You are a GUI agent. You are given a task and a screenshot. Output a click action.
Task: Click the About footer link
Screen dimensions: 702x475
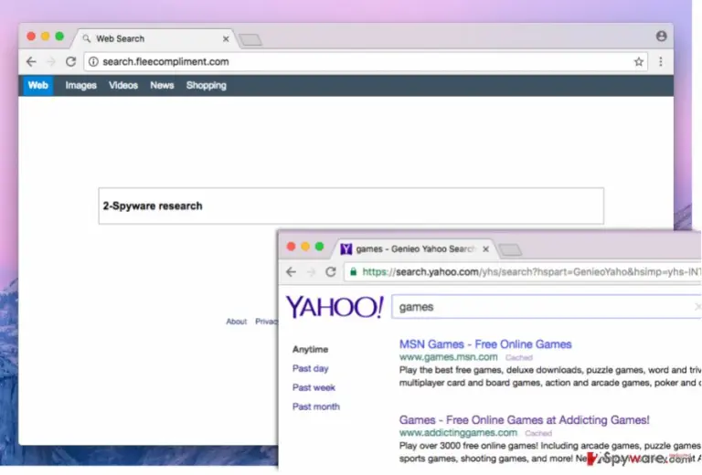[237, 322]
